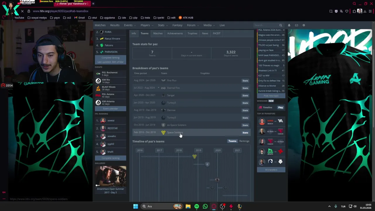Click the swetsi player avatar
Screen dimensions: 375x211
tap(103, 120)
